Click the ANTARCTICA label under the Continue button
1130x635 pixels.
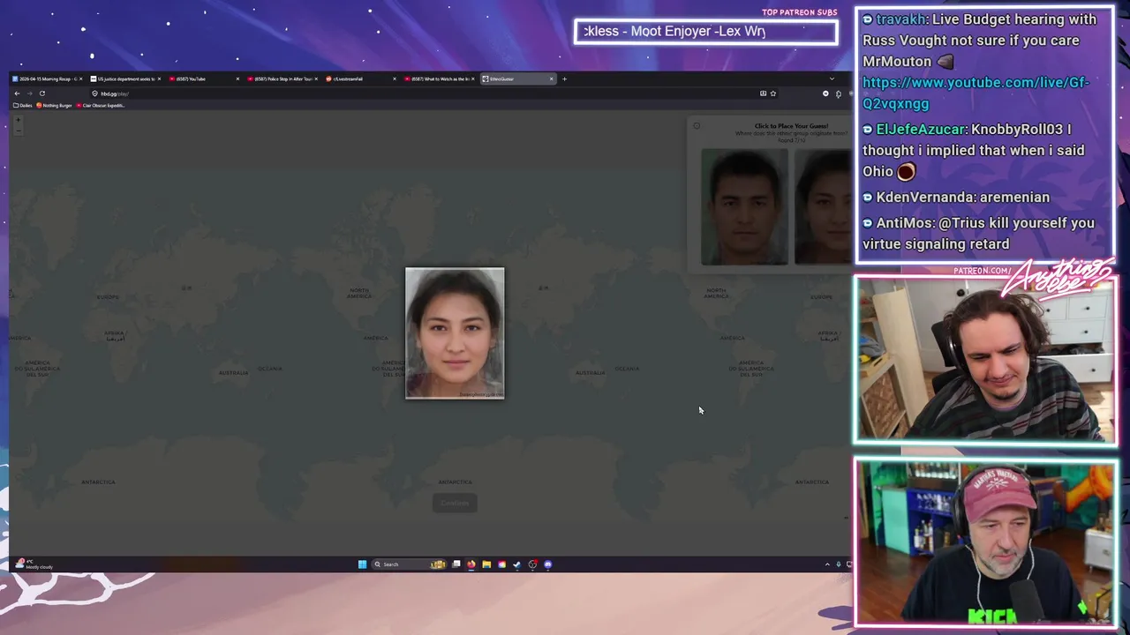click(455, 482)
